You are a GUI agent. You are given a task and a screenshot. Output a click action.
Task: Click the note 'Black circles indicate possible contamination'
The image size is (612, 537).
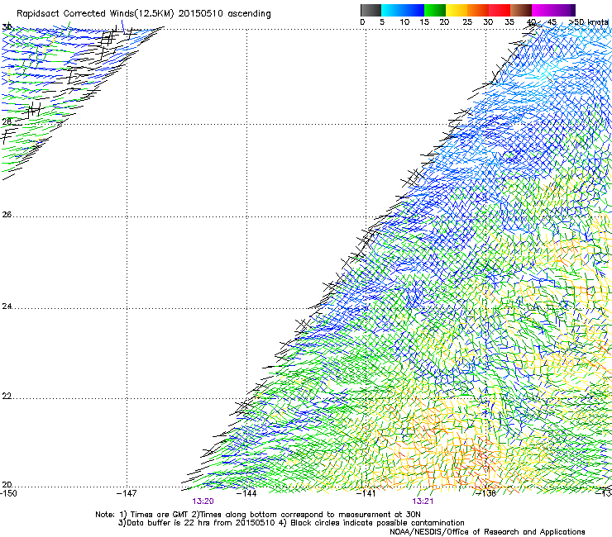(377, 523)
